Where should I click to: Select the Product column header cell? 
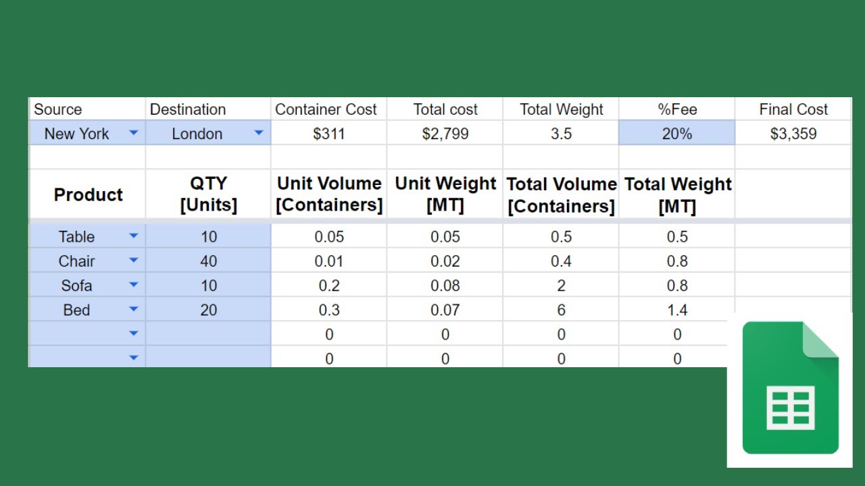click(x=88, y=194)
